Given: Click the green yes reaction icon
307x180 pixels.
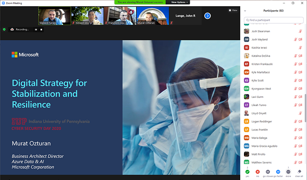Looking at the screenshot, I should point(247,172).
